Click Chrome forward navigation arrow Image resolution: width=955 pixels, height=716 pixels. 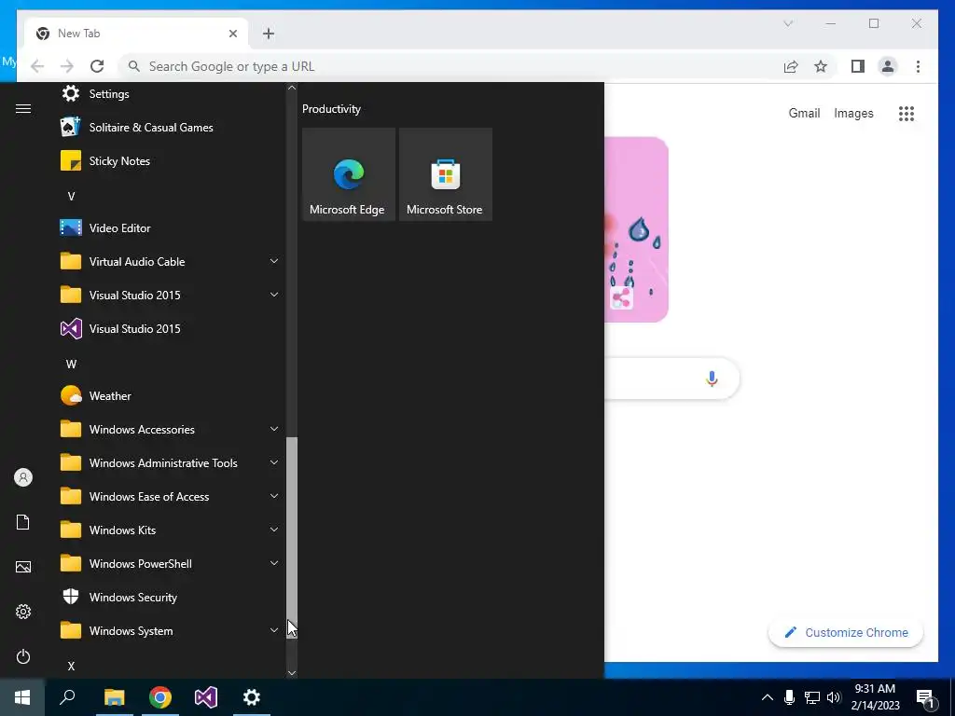click(67, 66)
